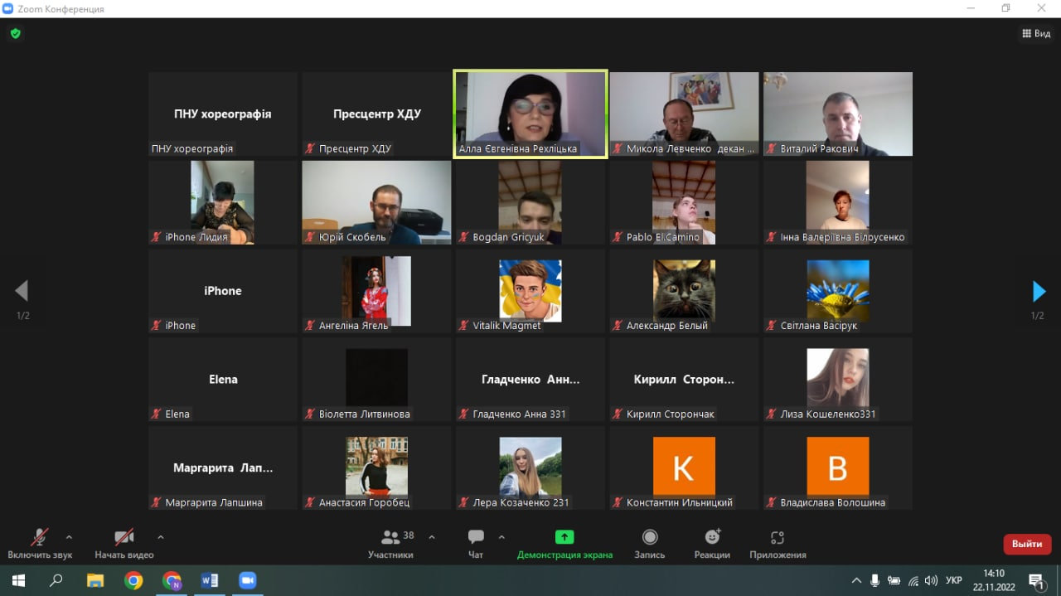
Task: Expand audio options arrow beside Включить звук
Action: coord(69,536)
